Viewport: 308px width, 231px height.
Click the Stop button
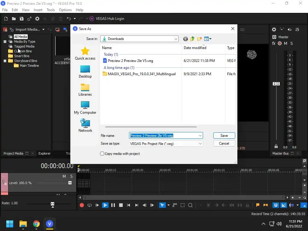point(121,205)
